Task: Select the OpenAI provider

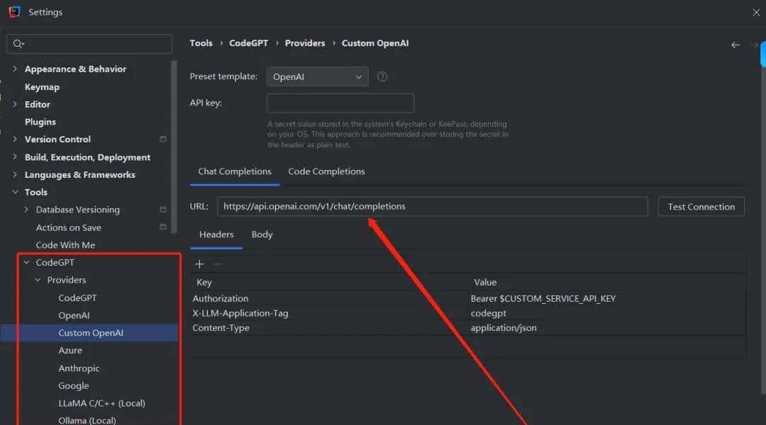Action: coord(74,315)
